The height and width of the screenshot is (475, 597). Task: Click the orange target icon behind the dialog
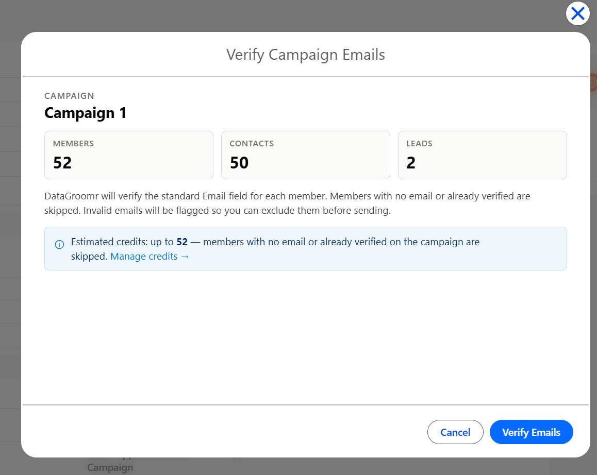[593, 82]
